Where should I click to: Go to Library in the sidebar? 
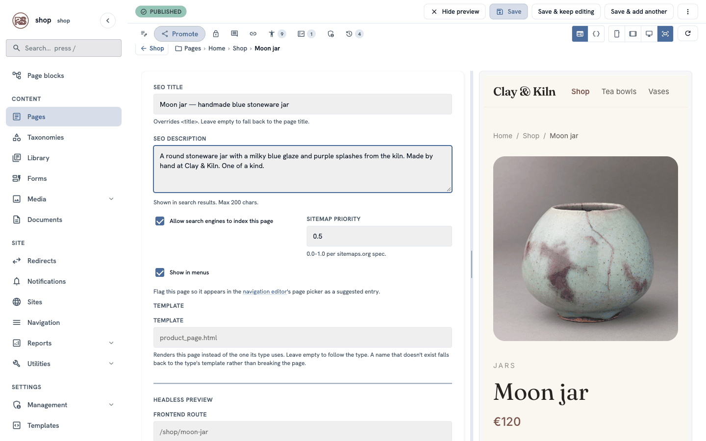(x=64, y=158)
